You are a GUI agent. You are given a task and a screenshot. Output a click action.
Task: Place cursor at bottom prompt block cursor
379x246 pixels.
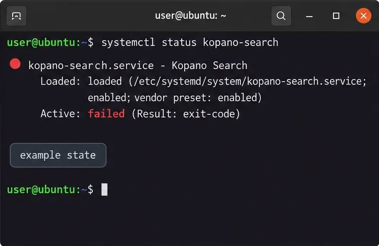click(104, 190)
